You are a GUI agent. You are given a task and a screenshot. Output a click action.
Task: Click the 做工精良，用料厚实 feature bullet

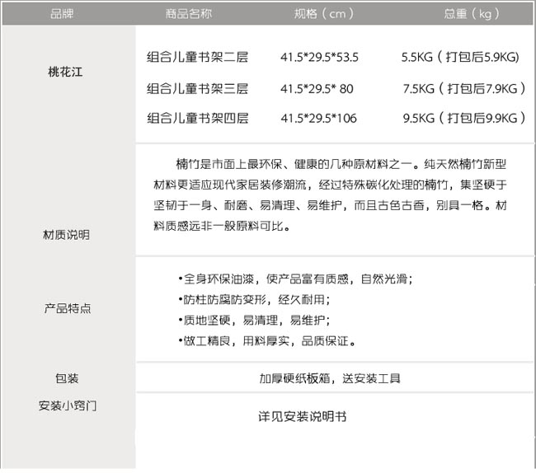pyautogui.click(x=266, y=340)
